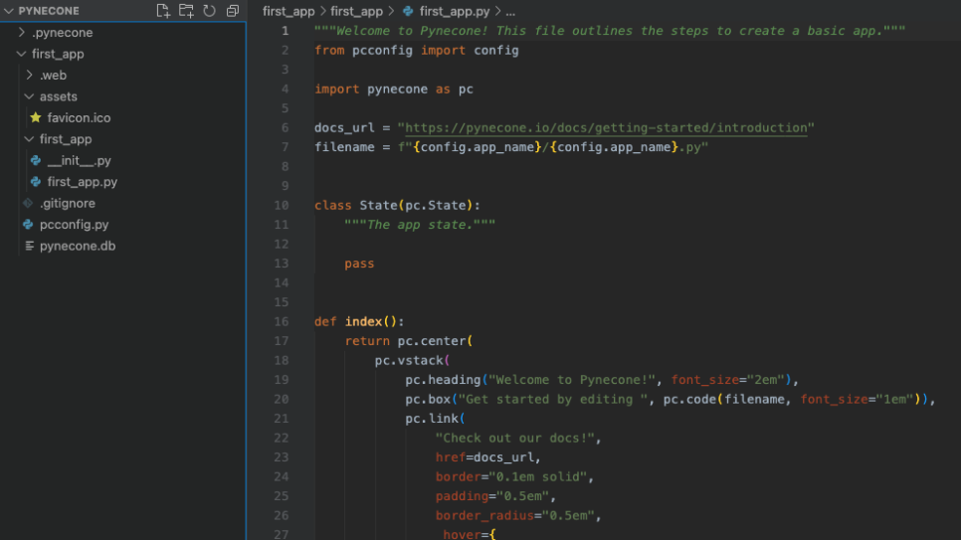
Task: Collapse the nested first_app folder chevron
Action: point(29,139)
